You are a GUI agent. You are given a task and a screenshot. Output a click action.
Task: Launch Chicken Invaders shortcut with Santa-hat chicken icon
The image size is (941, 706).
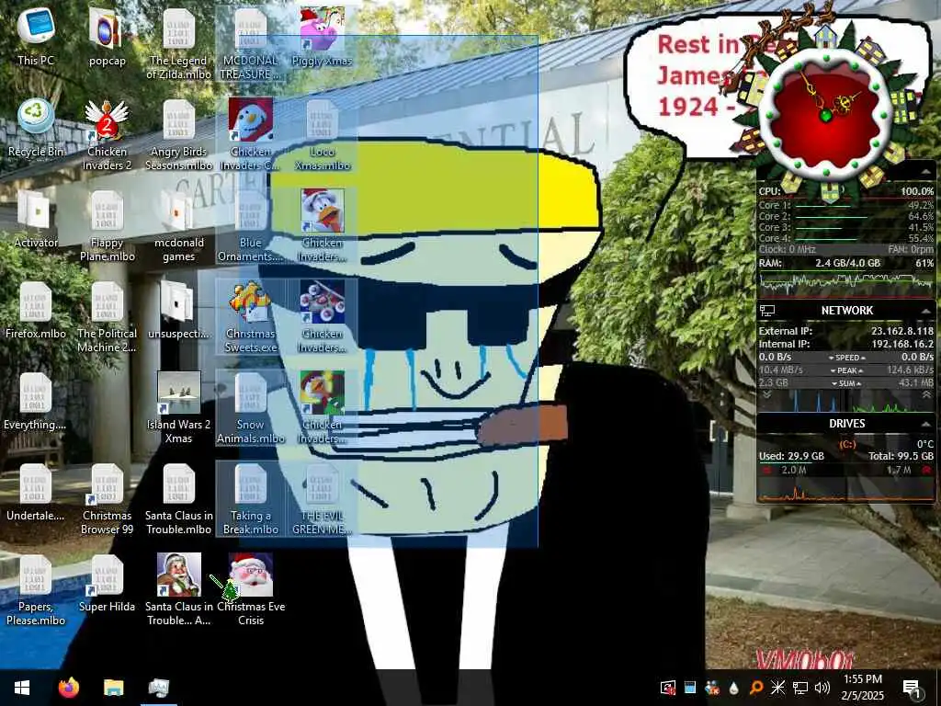click(x=323, y=226)
